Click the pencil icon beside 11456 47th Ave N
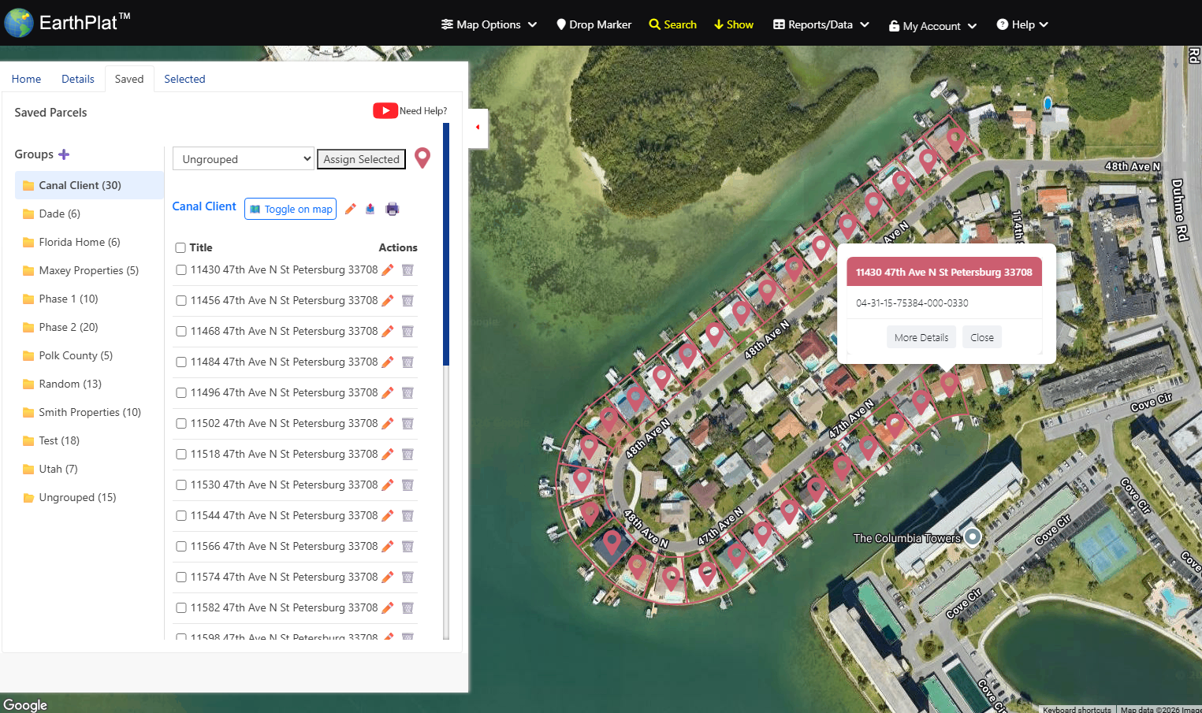This screenshot has height=713, width=1202. point(387,300)
